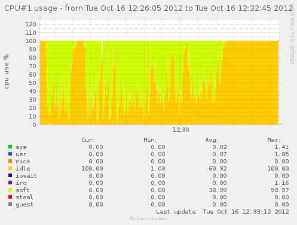Click the Last update timestamp text
The width and height of the screenshot is (297, 225).
pos(222,212)
